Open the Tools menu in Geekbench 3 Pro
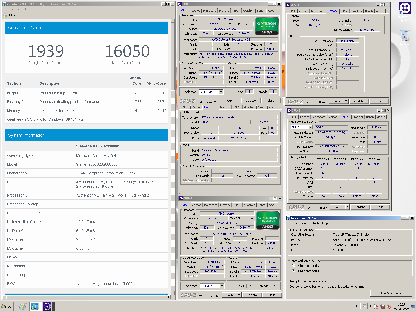The height and width of the screenshot is (312, 416). (x=316, y=223)
